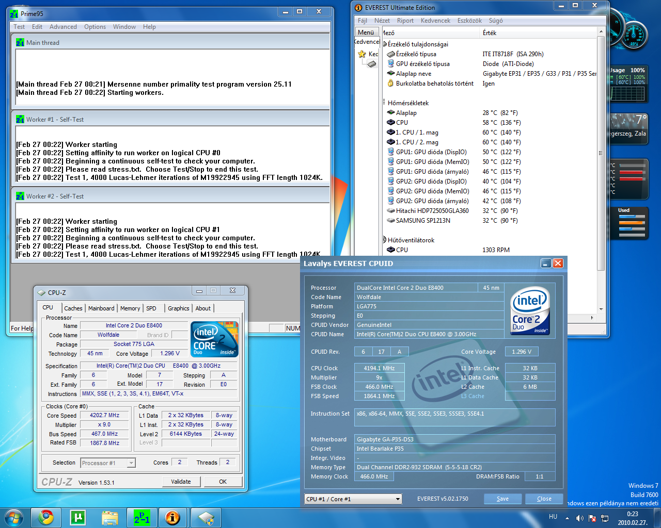The height and width of the screenshot is (528, 661).
Task: Click the HU language indicator in taskbar
Action: 553,517
